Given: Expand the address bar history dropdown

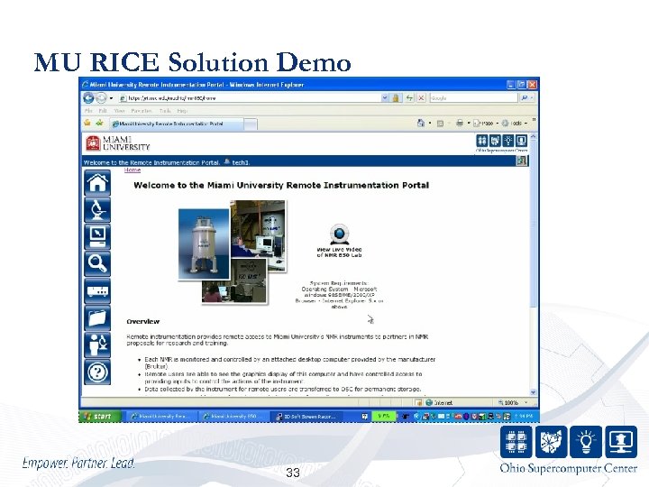Looking at the screenshot, I should click(x=385, y=98).
